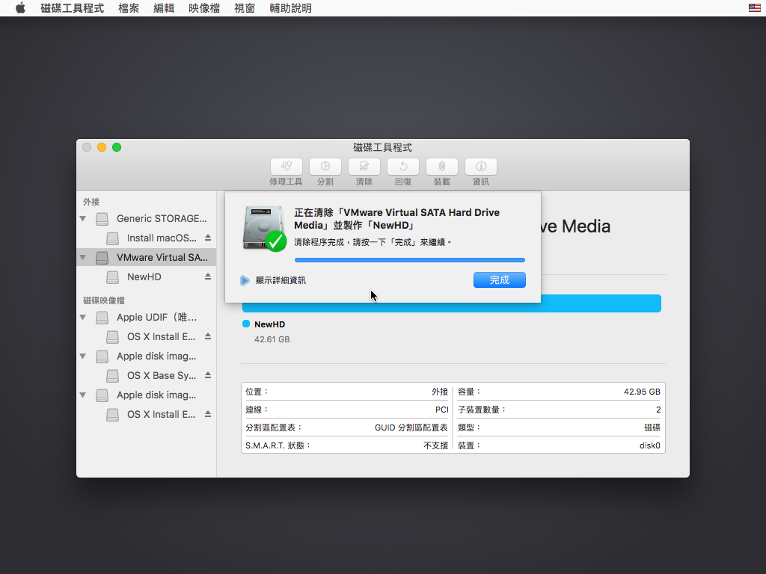Click the GUID 分割區配置表 value
The height and width of the screenshot is (574, 766).
pyautogui.click(x=411, y=428)
